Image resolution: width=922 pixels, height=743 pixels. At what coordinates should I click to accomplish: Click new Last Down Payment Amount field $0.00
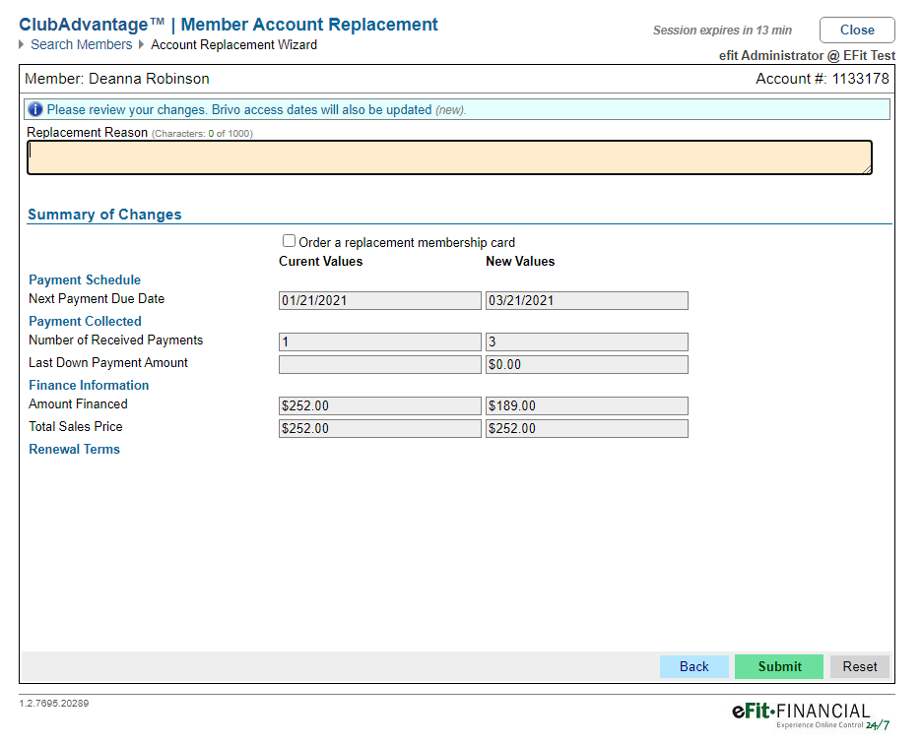click(587, 365)
